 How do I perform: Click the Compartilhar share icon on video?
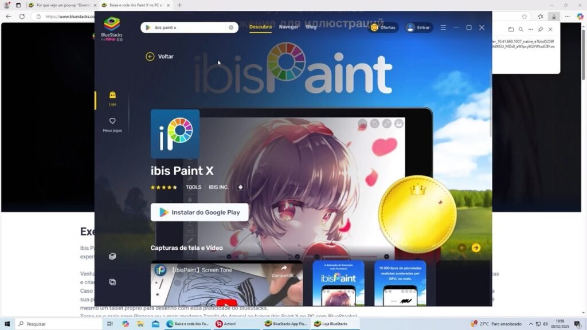(x=284, y=271)
